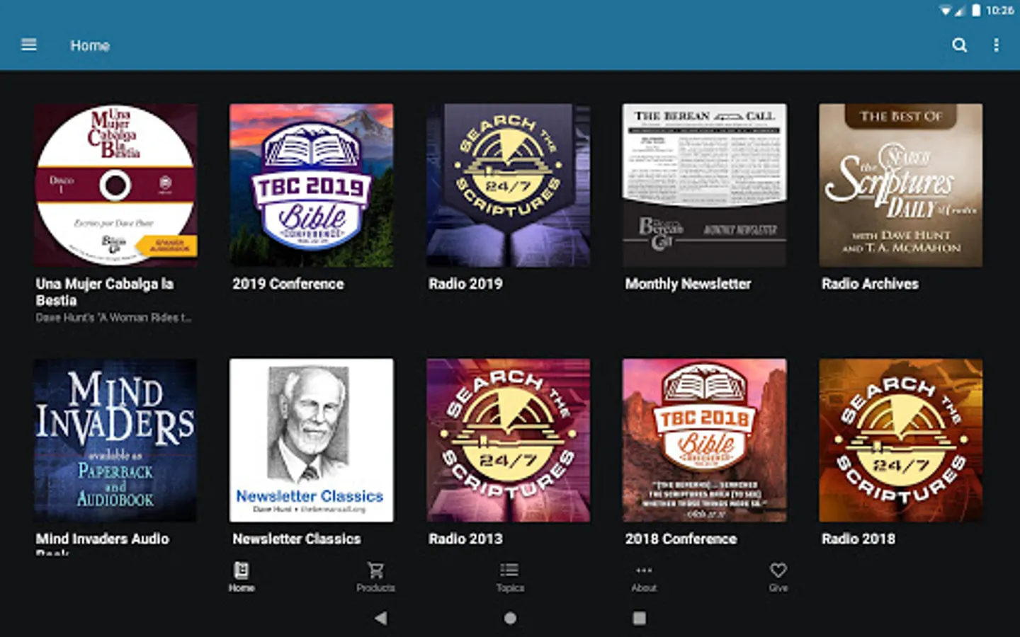Open the three-dot overflow menu
1020x637 pixels.
(996, 45)
